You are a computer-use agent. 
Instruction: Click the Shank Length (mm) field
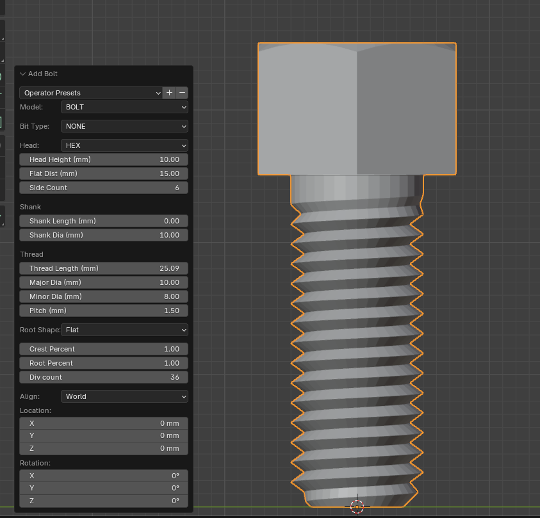104,221
